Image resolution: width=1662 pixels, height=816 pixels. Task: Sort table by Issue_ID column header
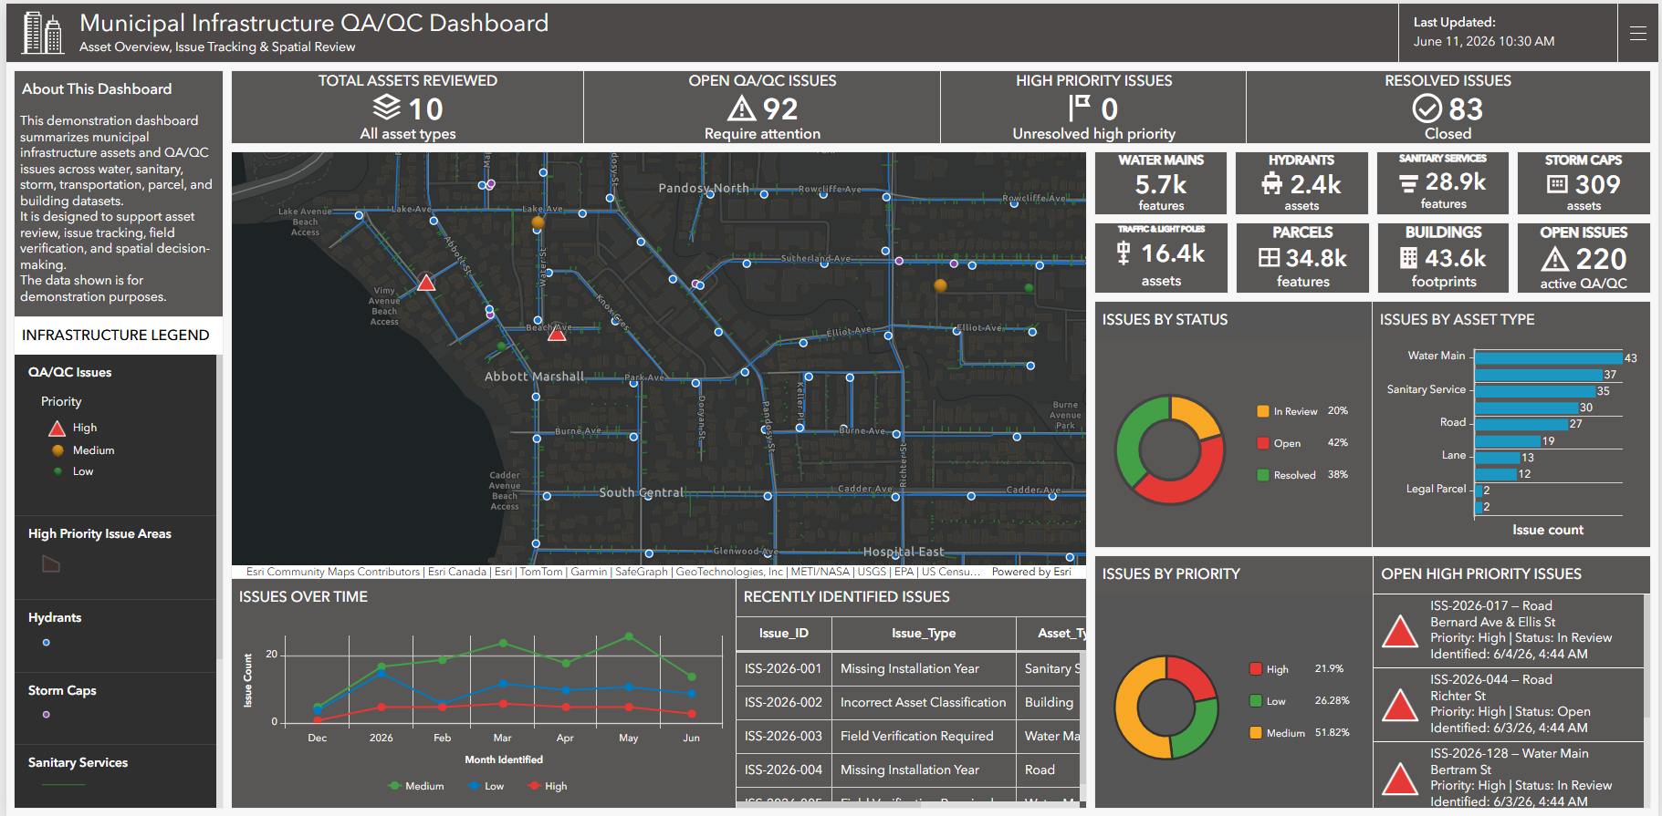point(784,634)
